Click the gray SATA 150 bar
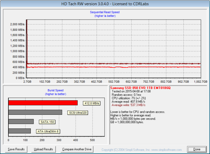 tap(21, 121)
